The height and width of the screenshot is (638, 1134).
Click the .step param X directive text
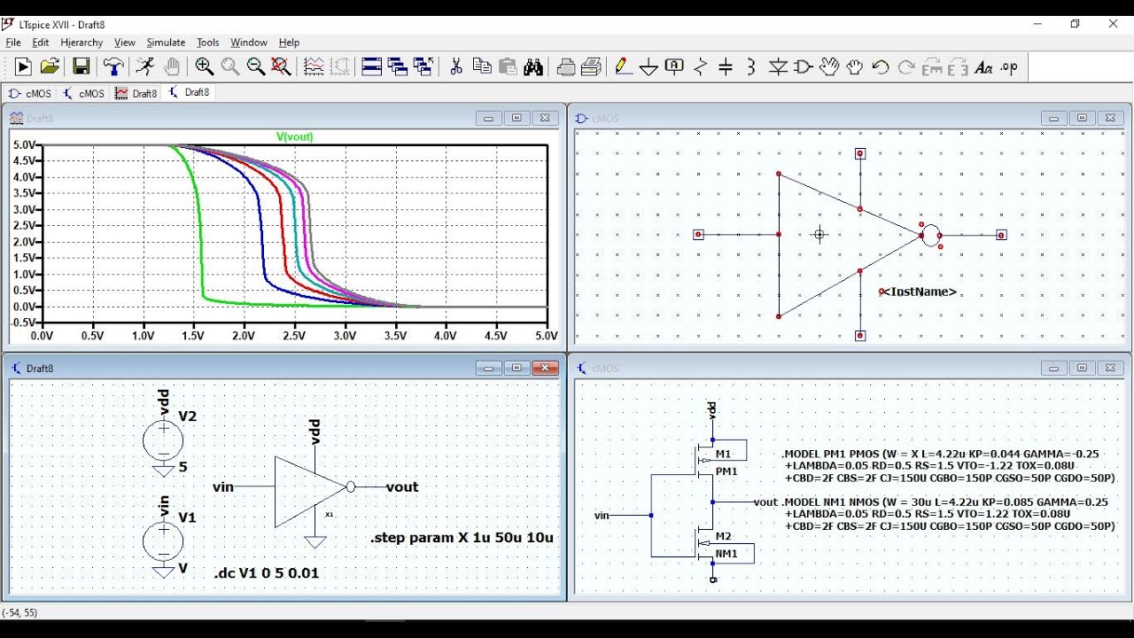(462, 537)
